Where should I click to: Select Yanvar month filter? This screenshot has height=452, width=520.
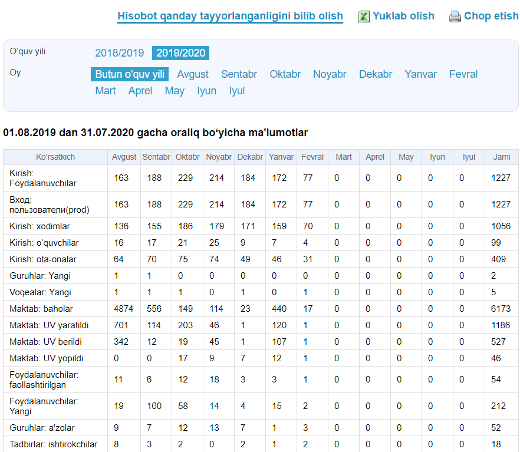click(x=420, y=74)
